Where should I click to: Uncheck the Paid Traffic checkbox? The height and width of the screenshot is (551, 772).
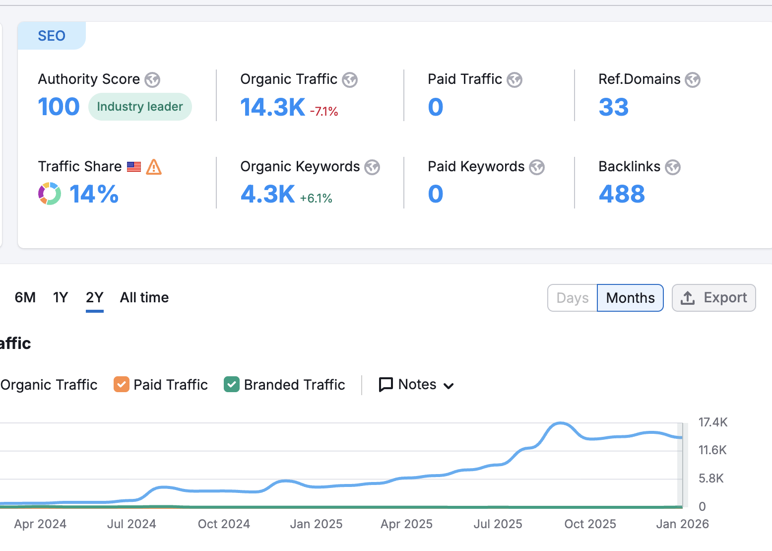(x=121, y=385)
